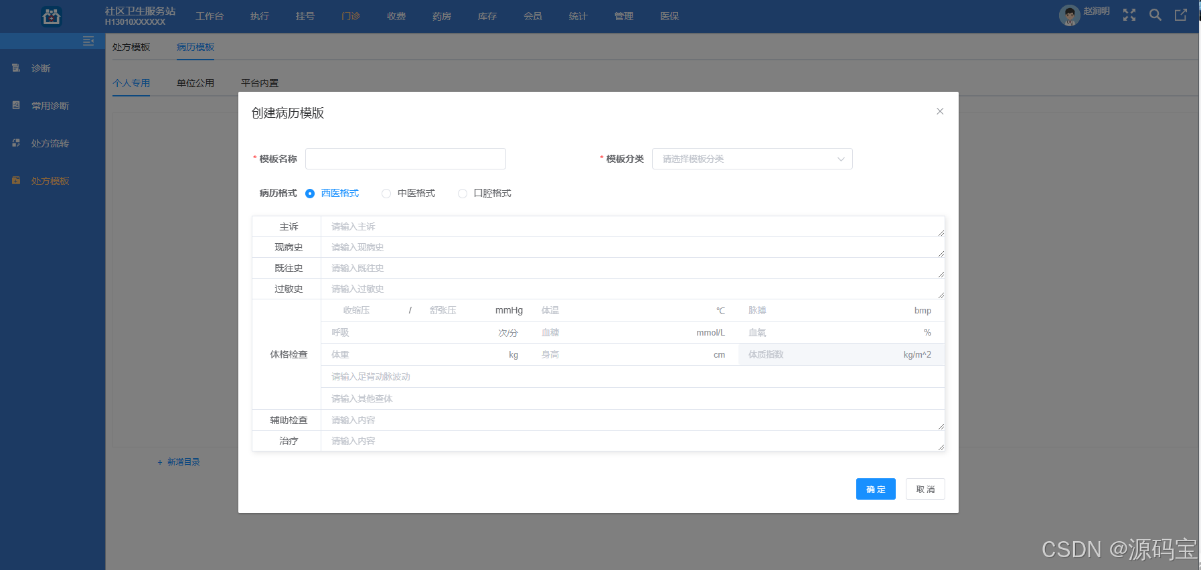
Task: Click the 处方模板 sidebar icon
Action: click(16, 180)
